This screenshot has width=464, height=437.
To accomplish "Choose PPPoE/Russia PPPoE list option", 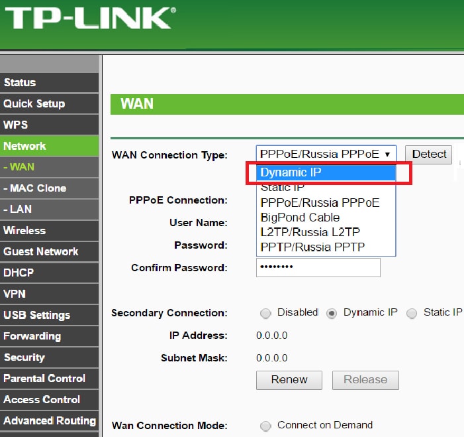I will pos(326,203).
